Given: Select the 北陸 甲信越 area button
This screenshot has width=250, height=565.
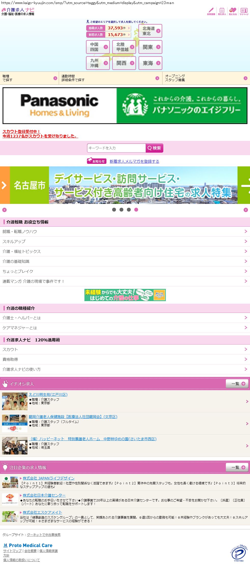Looking at the screenshot, I should pos(124,47).
